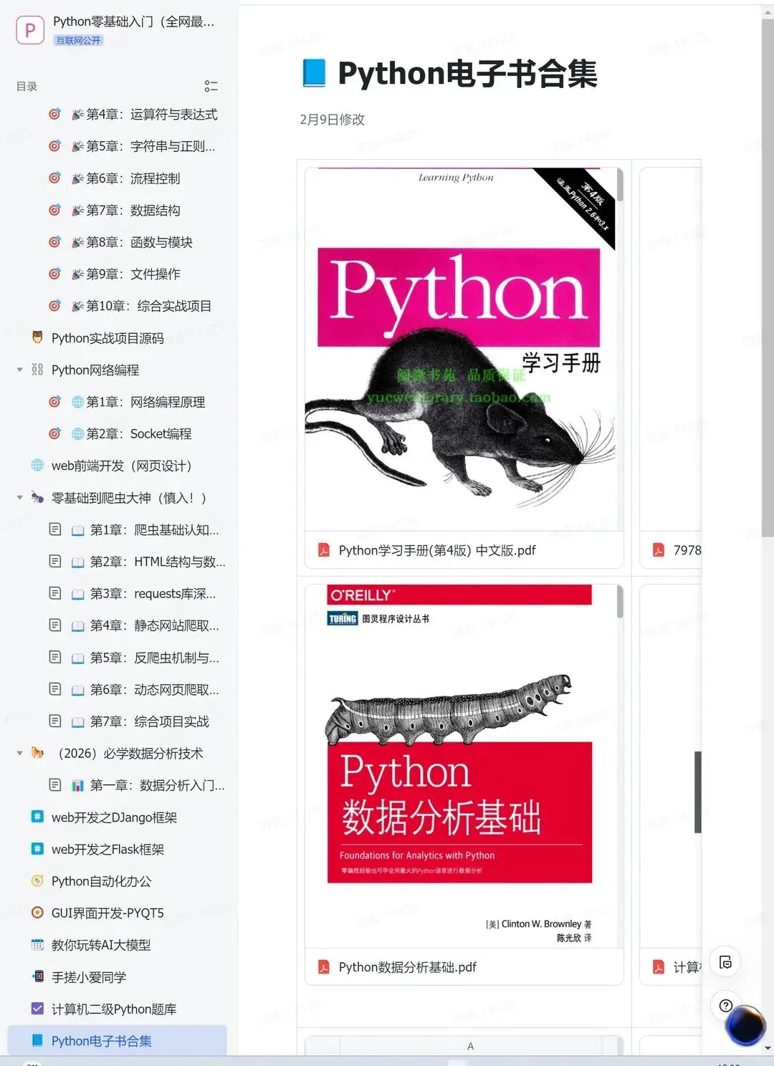
Task: Click document icon of 第6章：动态网页爬取
Action: [55, 688]
